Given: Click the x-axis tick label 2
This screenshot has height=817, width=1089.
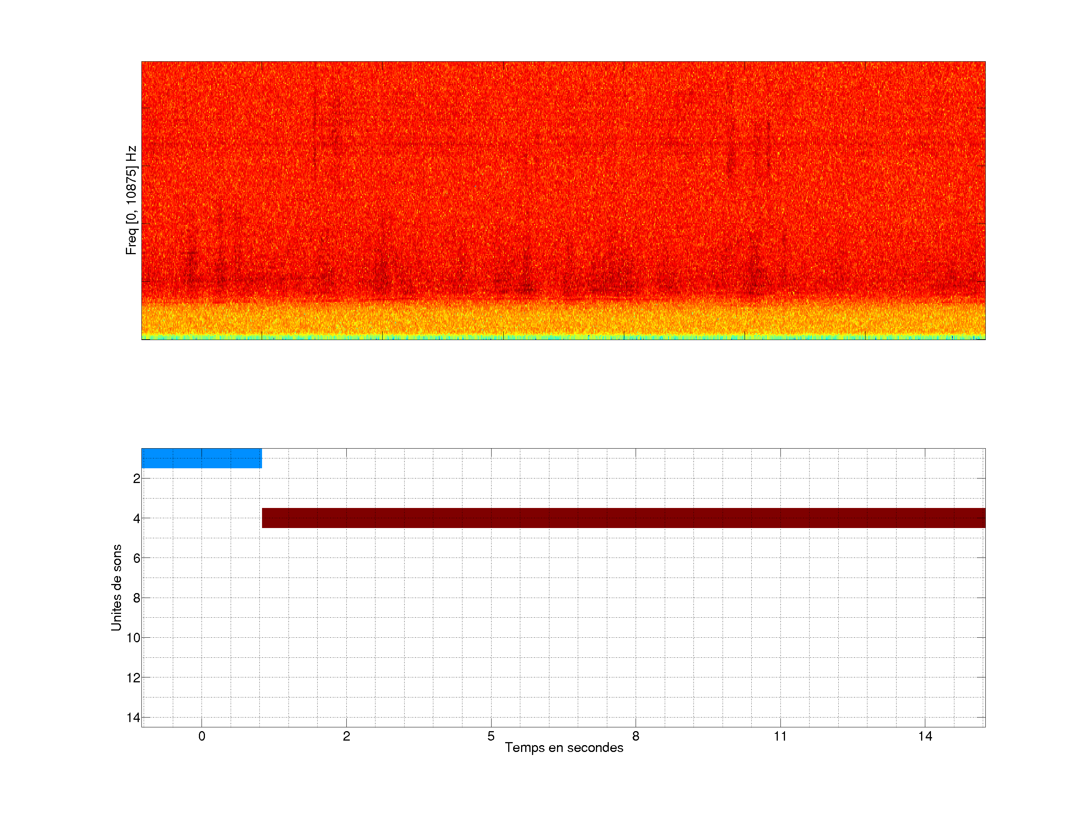Looking at the screenshot, I should pyautogui.click(x=346, y=736).
